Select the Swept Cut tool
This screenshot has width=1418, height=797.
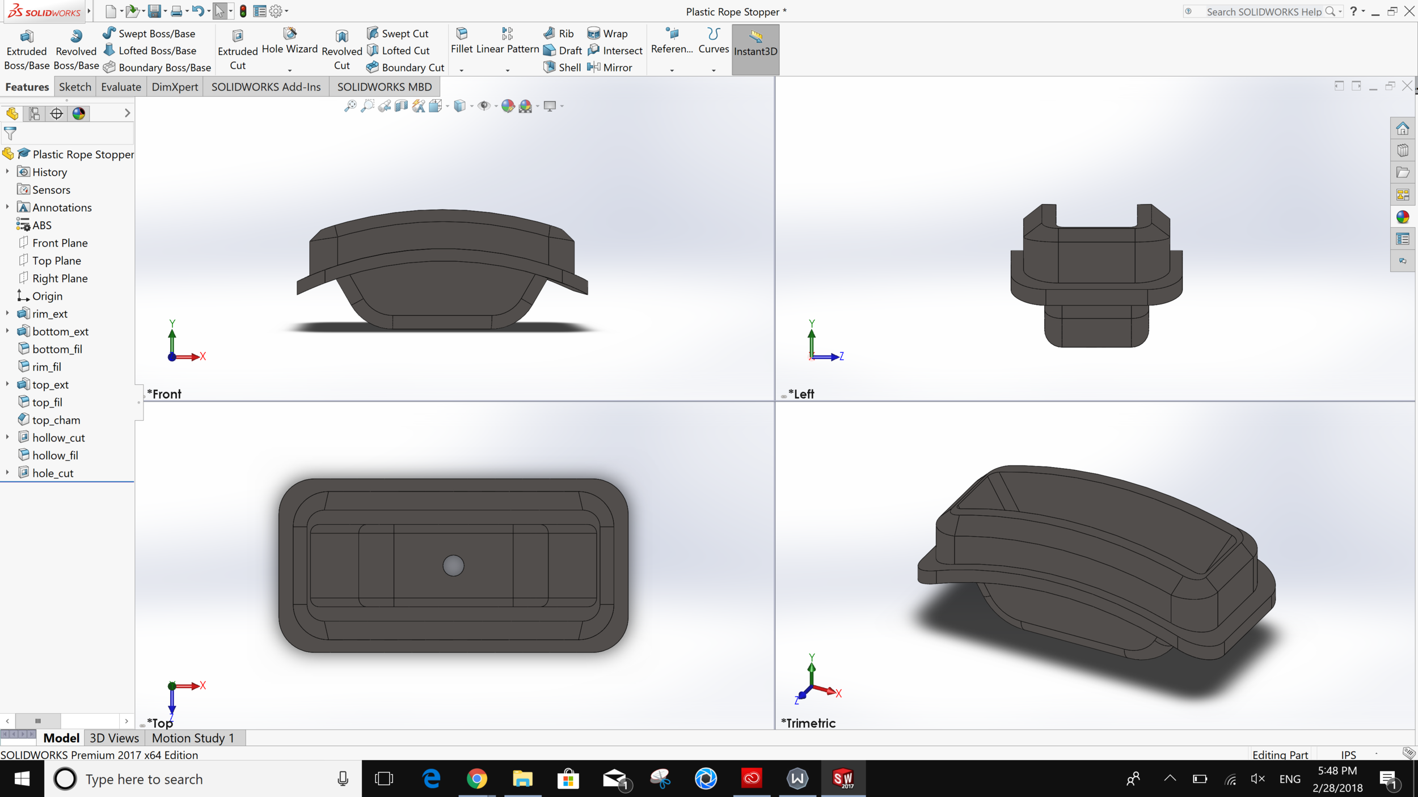pyautogui.click(x=397, y=33)
